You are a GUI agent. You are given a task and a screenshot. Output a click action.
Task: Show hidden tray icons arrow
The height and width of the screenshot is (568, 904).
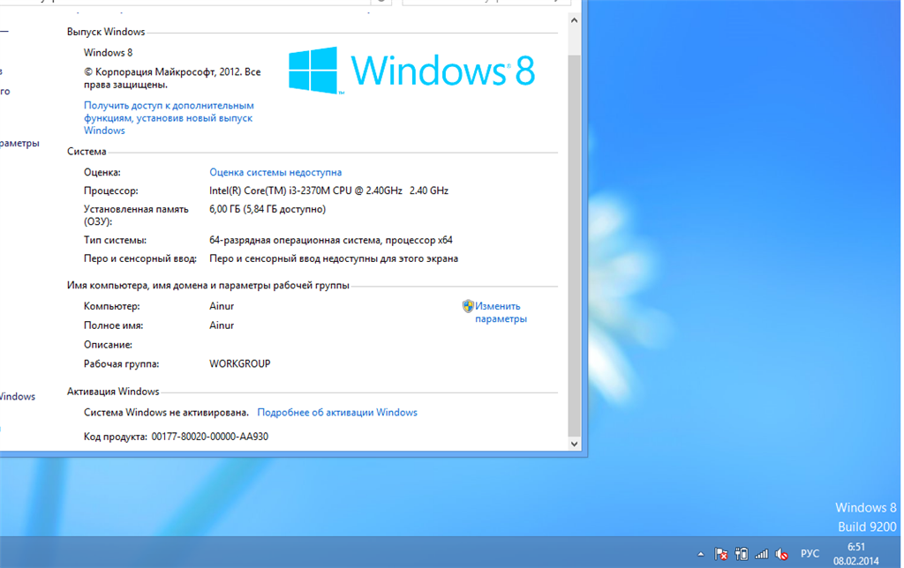[x=700, y=554]
